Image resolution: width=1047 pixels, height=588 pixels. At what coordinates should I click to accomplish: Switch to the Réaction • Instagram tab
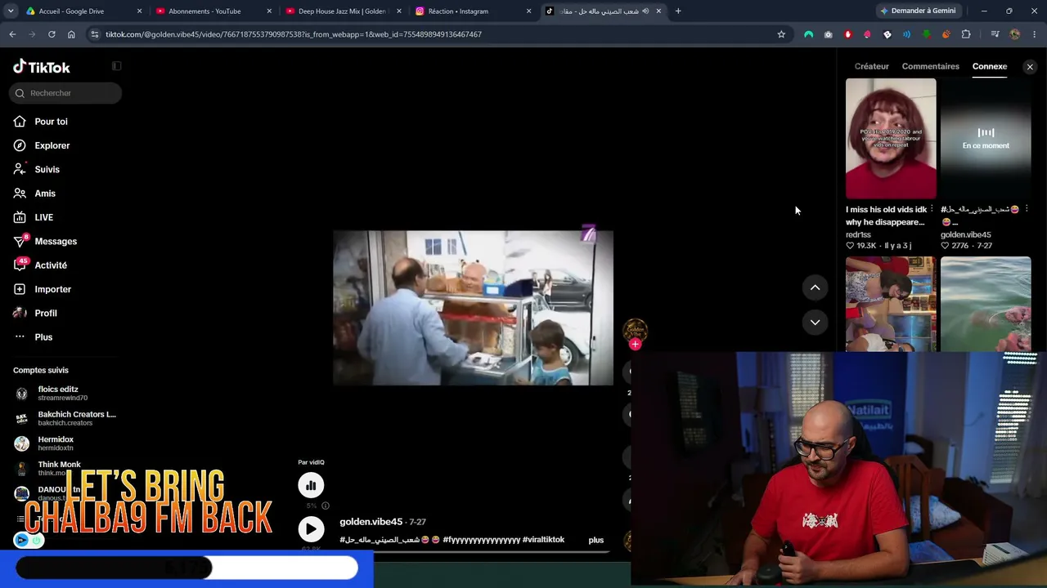click(471, 11)
